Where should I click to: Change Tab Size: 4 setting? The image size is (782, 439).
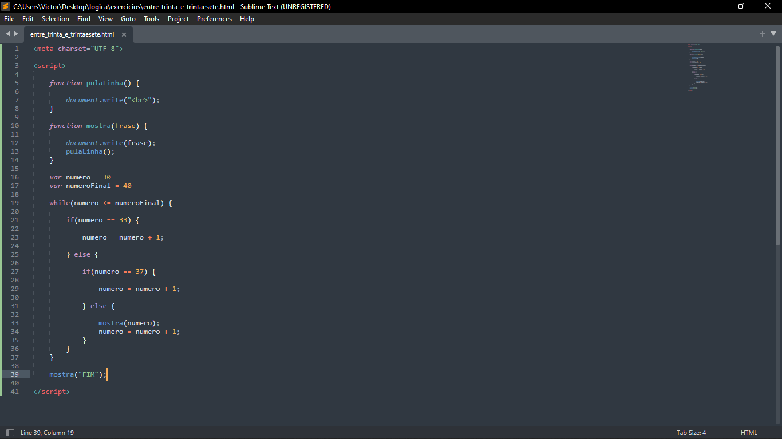pyautogui.click(x=691, y=433)
